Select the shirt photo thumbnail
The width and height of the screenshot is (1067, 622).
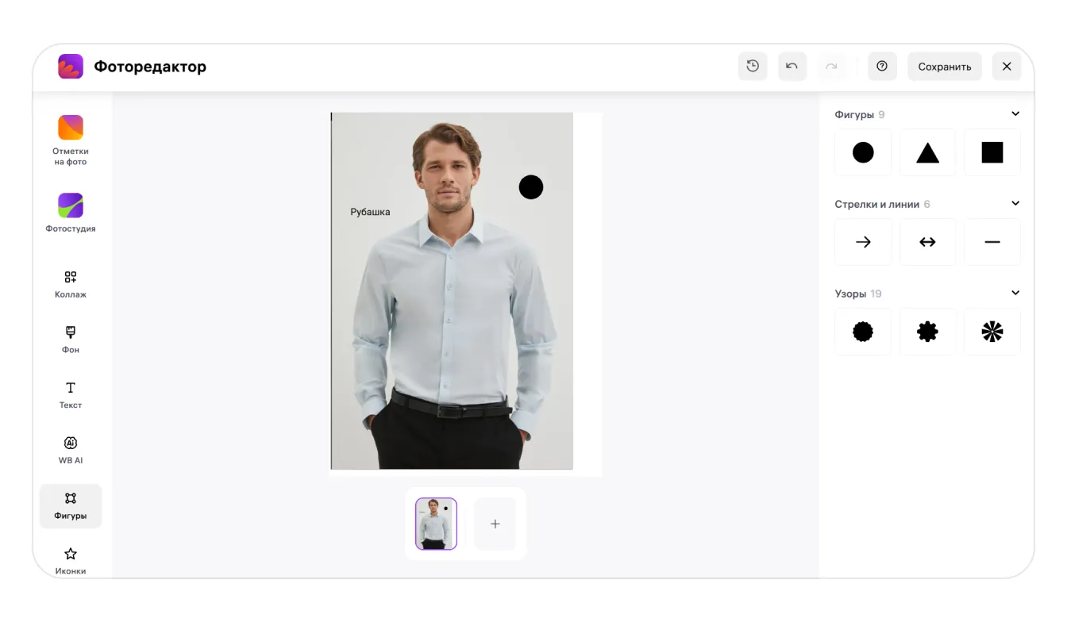[x=436, y=524]
